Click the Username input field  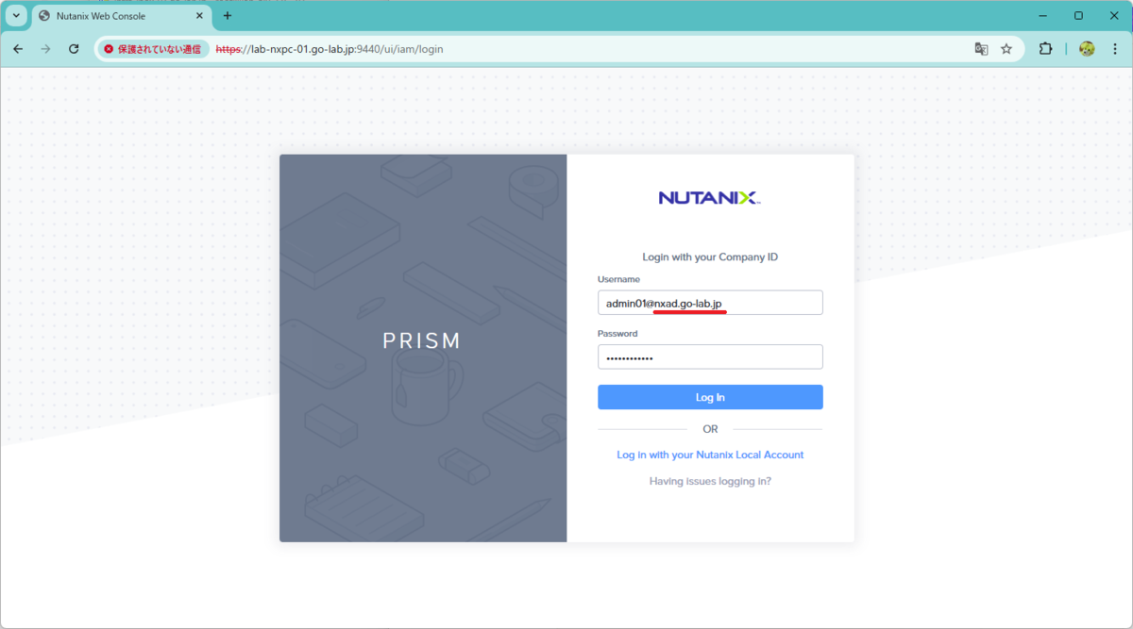pyautogui.click(x=710, y=303)
